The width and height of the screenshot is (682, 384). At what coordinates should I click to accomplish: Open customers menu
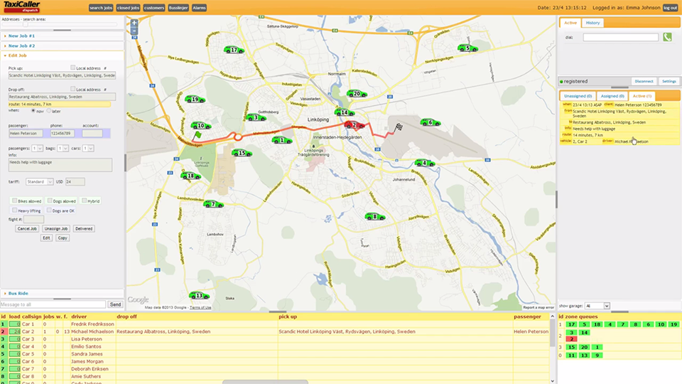coord(154,8)
